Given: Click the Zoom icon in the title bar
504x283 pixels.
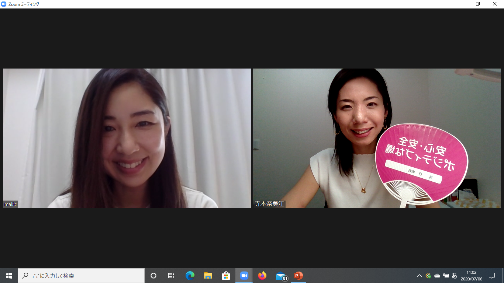Looking at the screenshot, I should click(4, 4).
